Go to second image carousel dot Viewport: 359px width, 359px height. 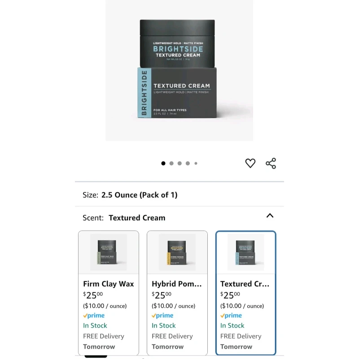point(171,163)
